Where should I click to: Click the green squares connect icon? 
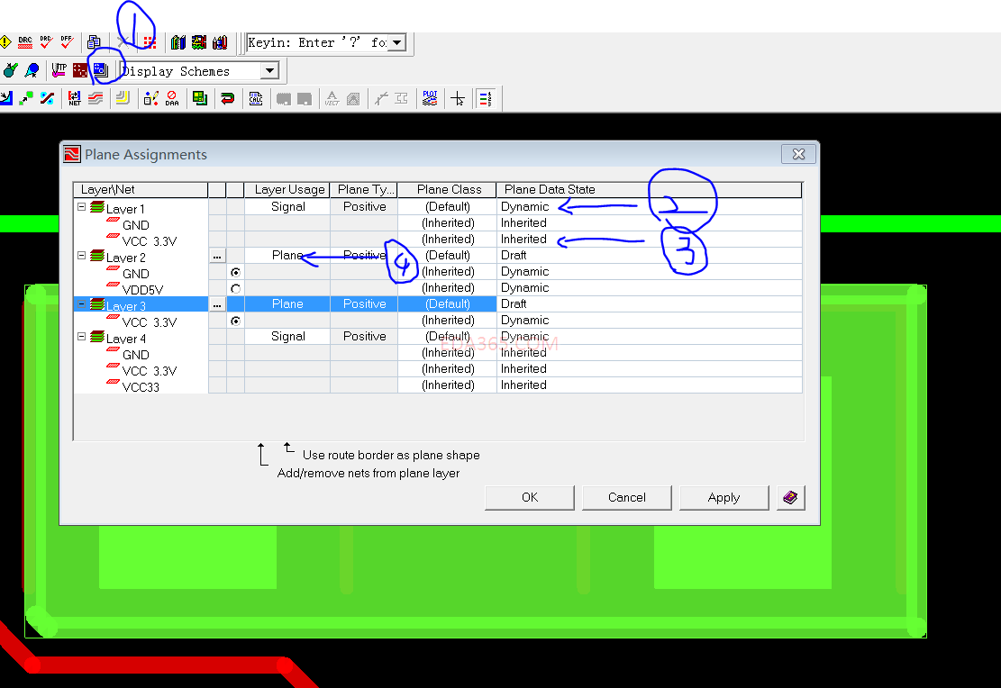point(26,98)
